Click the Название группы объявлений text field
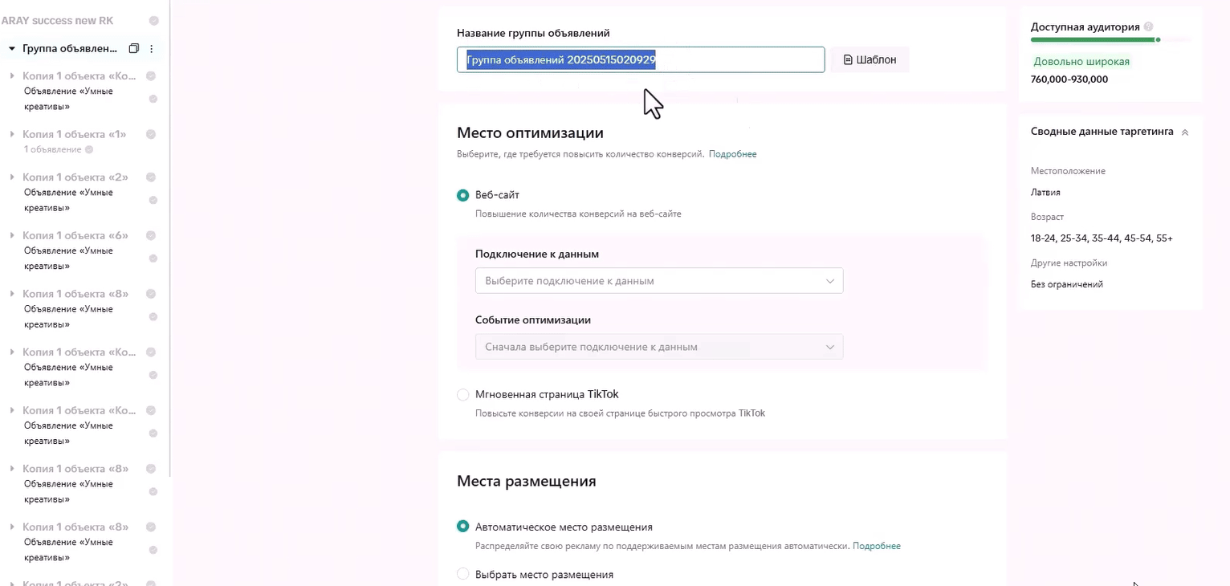The width and height of the screenshot is (1230, 586). [x=641, y=59]
